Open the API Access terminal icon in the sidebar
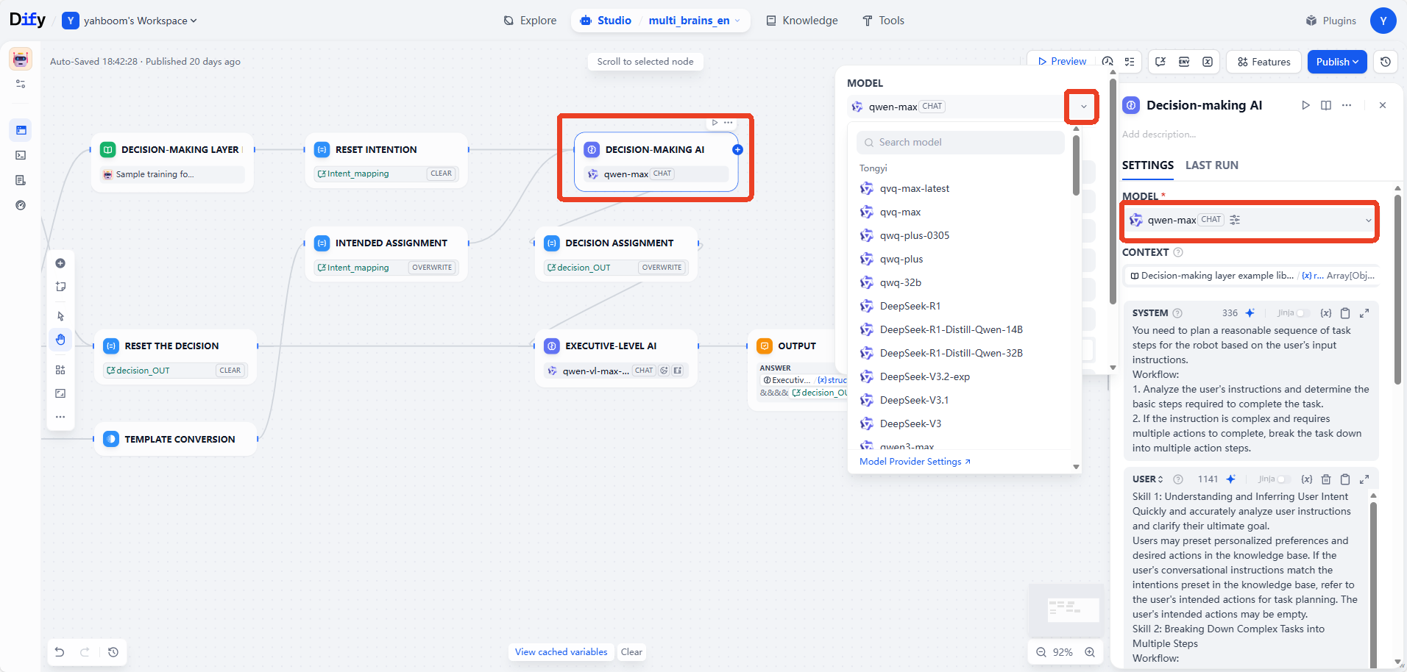This screenshot has height=672, width=1407. tap(21, 155)
